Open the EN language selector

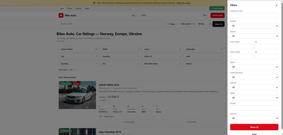click(206, 16)
